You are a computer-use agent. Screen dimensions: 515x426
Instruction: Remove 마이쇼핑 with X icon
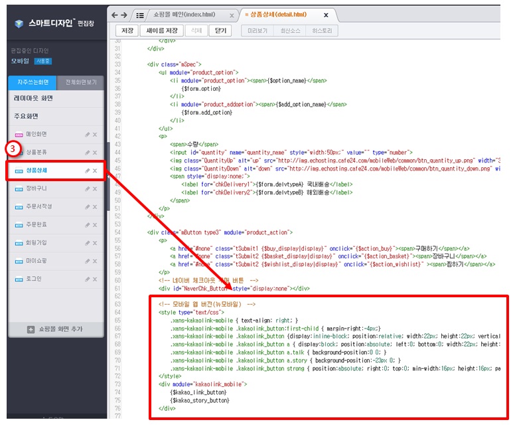pos(95,261)
